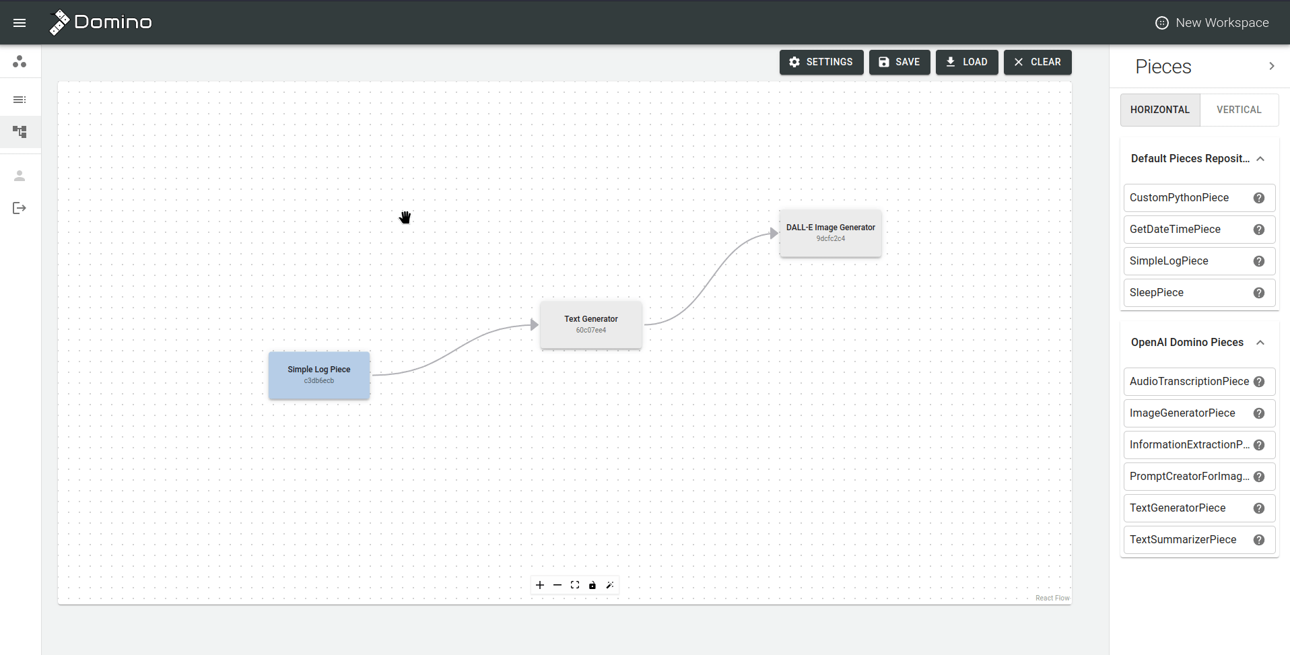Click the workspaces three-dots sidebar icon
Image resolution: width=1290 pixels, height=655 pixels.
click(20, 62)
